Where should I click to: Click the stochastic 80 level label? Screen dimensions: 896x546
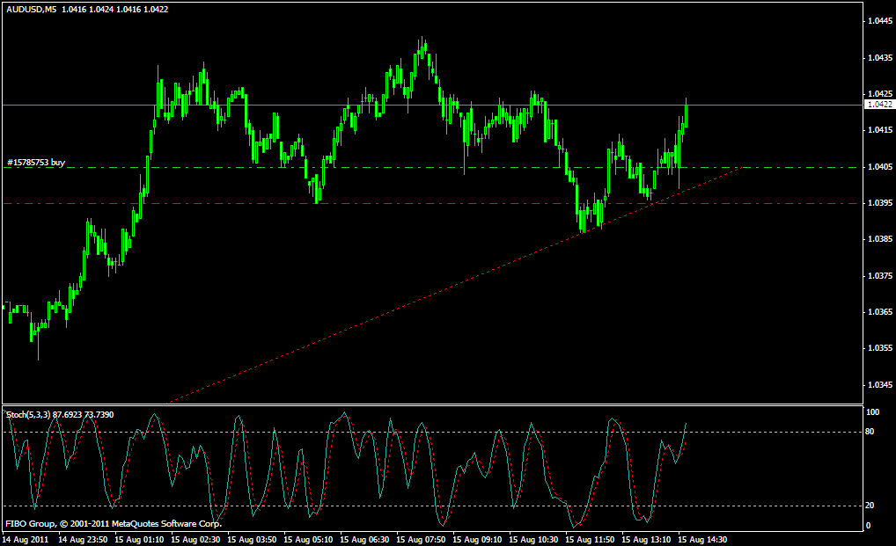coord(869,432)
